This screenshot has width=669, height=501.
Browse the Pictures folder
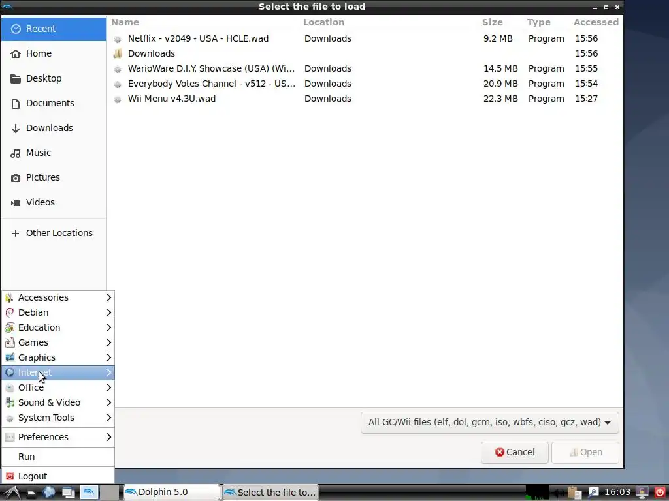54,177
